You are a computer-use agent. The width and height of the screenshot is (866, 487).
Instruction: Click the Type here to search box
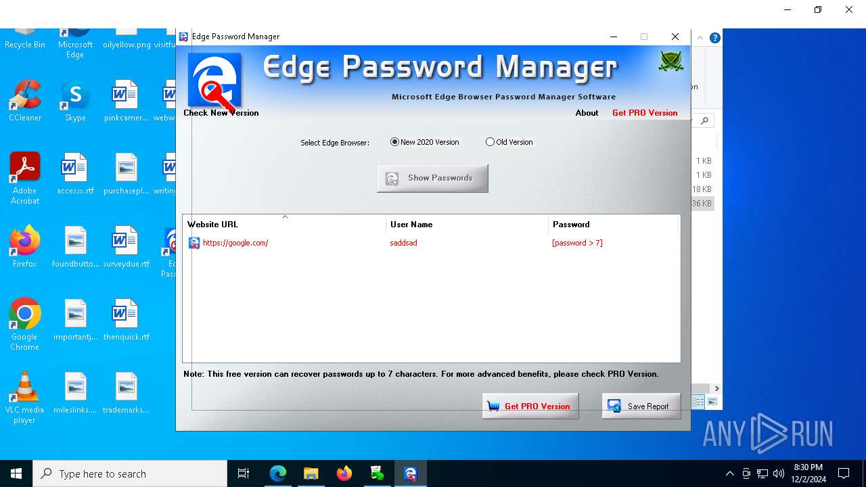(x=130, y=473)
